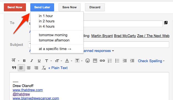This screenshot has height=100, width=173.
Task: Remove formatting from selected text
Action: (x=44, y=68)
